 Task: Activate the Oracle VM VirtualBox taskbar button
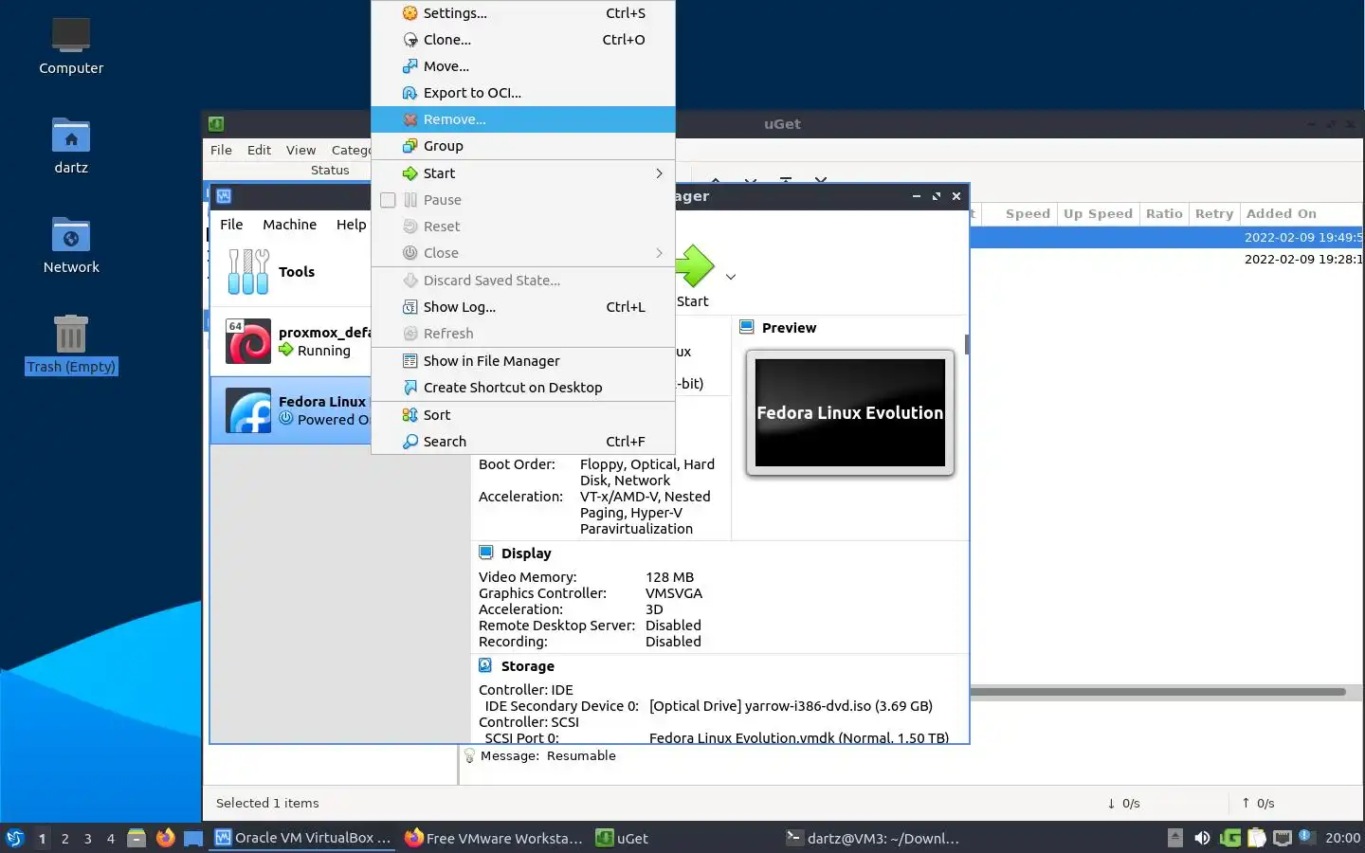pyautogui.click(x=302, y=838)
